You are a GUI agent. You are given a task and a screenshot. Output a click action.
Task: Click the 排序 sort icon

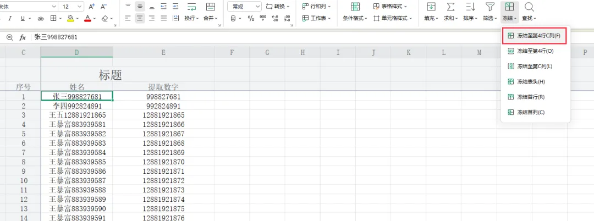click(x=470, y=7)
